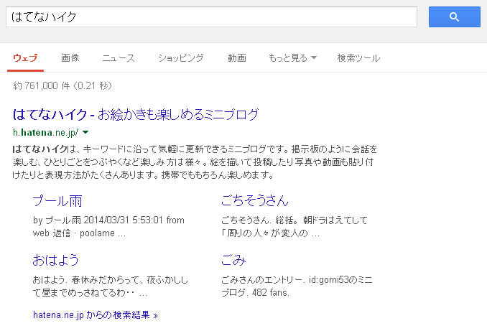This screenshot has width=487, height=331.
Task: Expand the green arrow beside h.hatena.ne.jp/
Action: pyautogui.click(x=85, y=133)
